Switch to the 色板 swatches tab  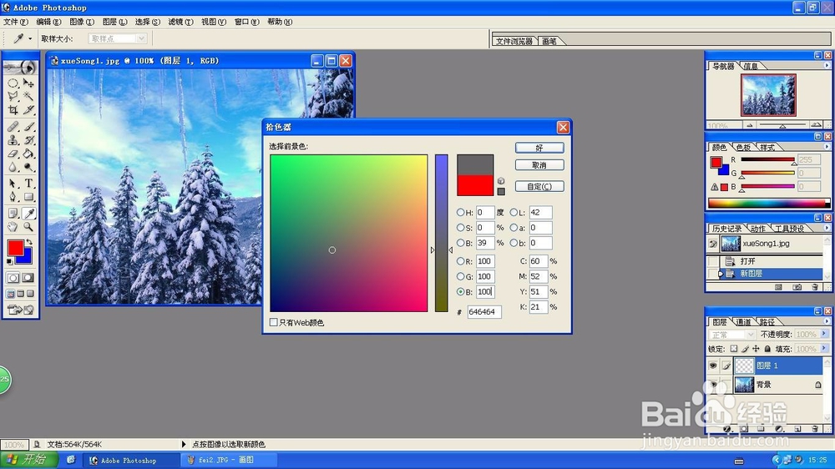click(743, 148)
